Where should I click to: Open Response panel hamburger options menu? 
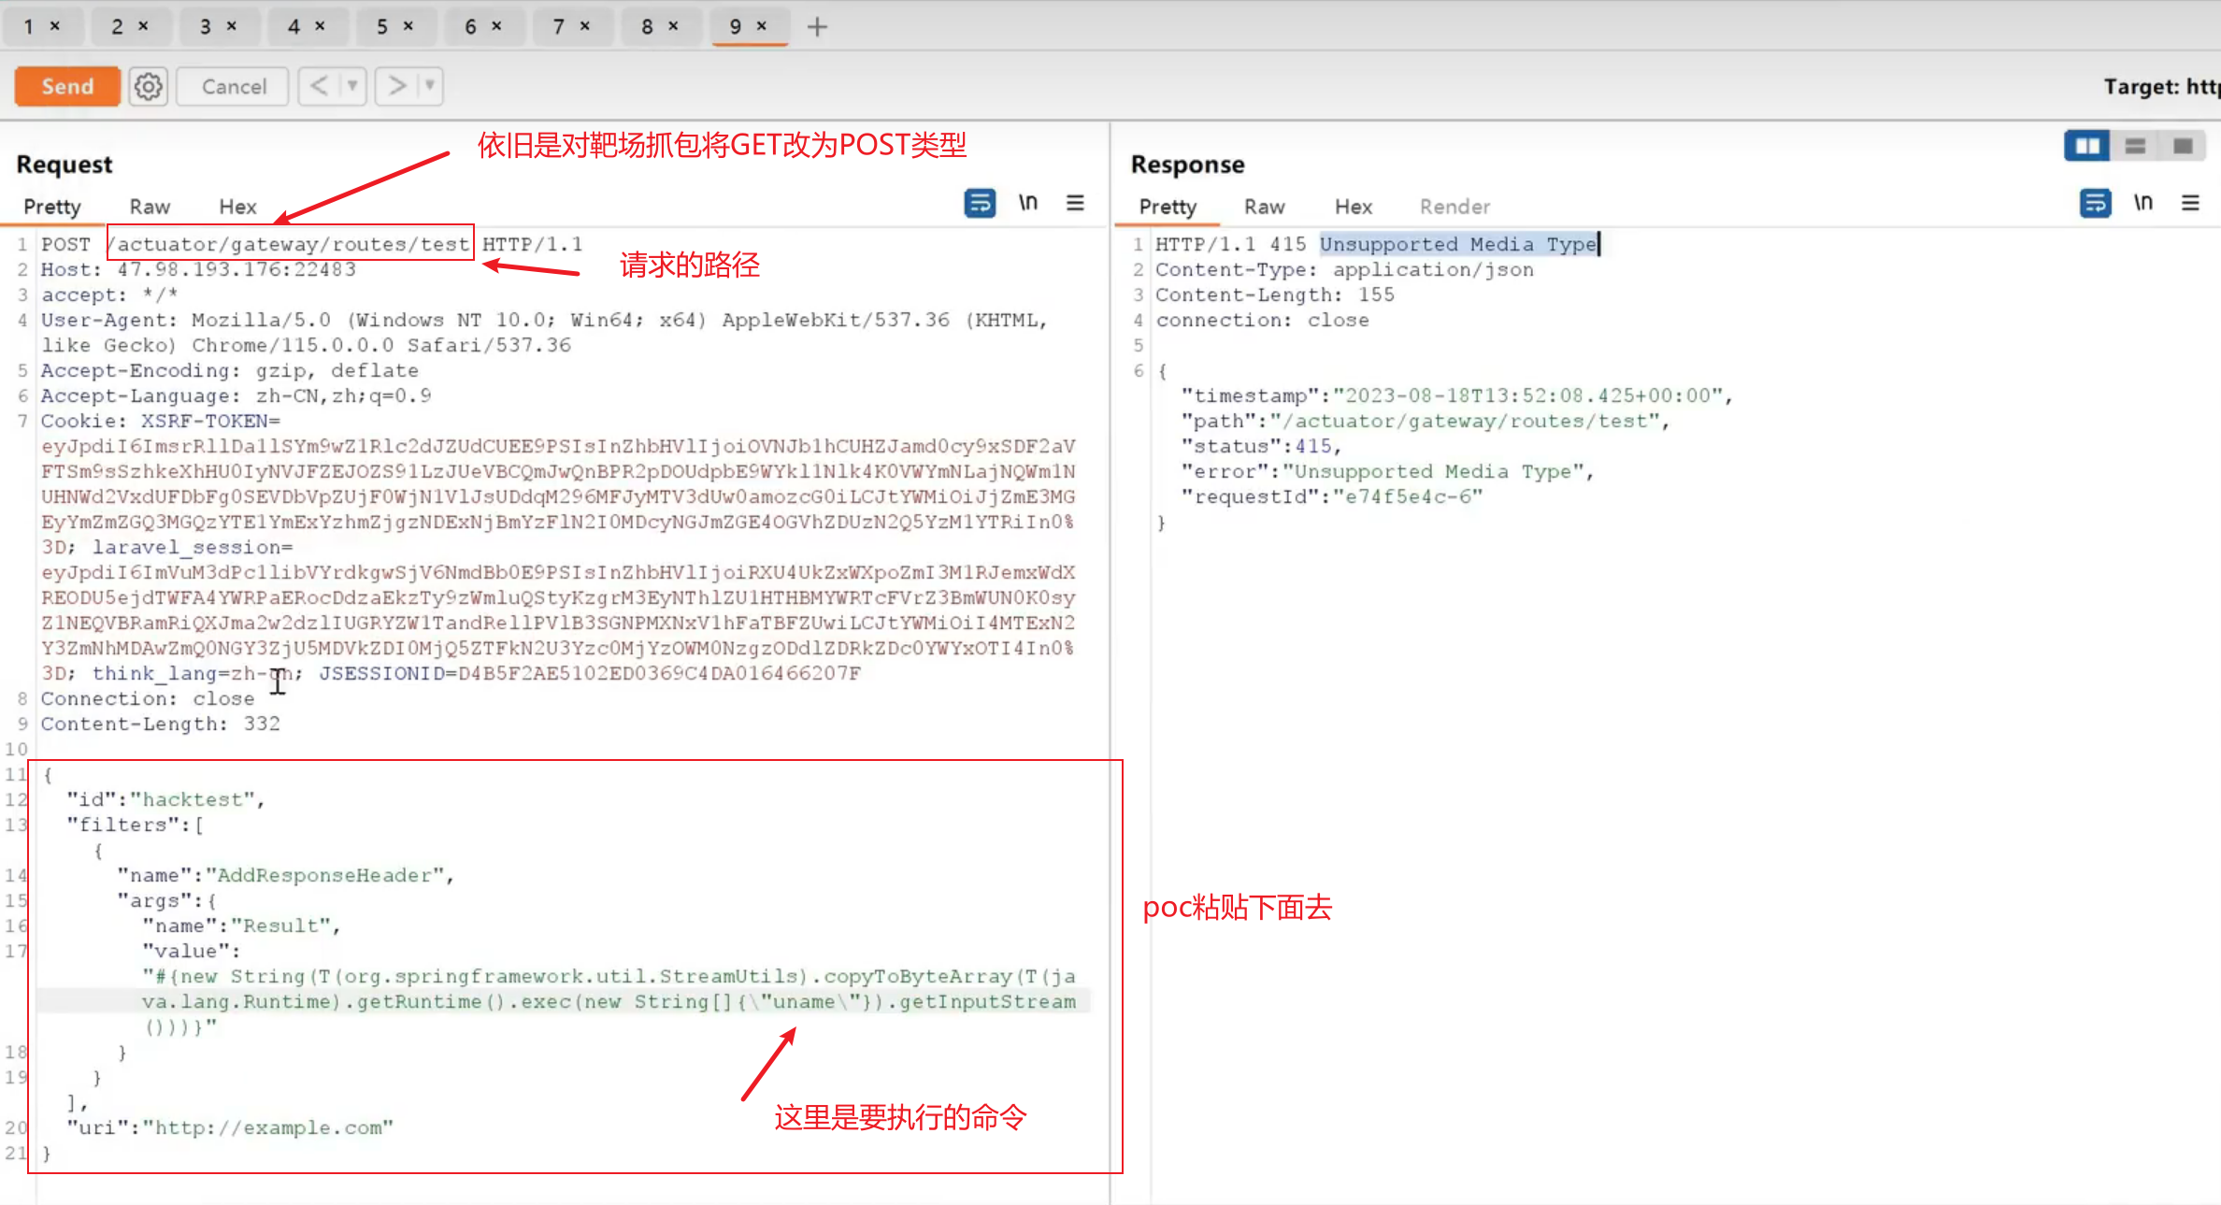pos(2190,203)
